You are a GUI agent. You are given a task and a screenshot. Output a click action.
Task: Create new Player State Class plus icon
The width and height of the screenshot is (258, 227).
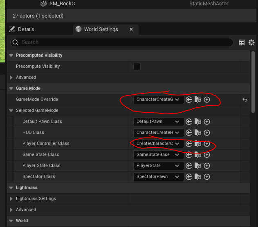[207, 166]
